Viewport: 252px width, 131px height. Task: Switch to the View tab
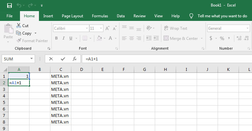click(x=158, y=16)
